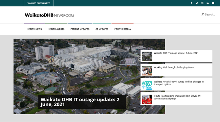Open Working Well through challenging times article
The width and height of the screenshot is (220, 122).
[x=174, y=67]
